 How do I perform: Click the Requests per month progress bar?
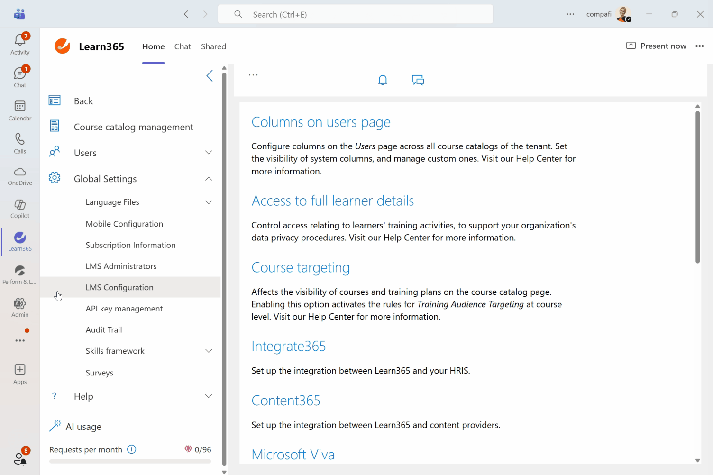pyautogui.click(x=129, y=461)
